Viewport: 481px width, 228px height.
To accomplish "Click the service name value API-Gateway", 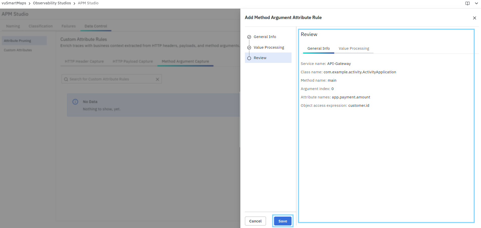I will [x=339, y=64].
